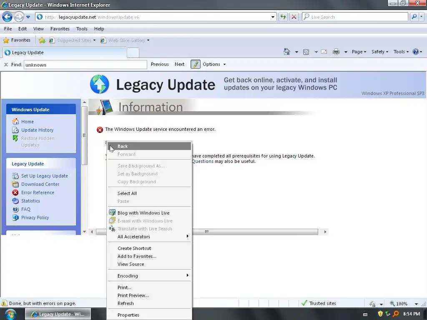
Task: Click the Read Mail toolbar icon
Action: pyautogui.click(x=324, y=52)
